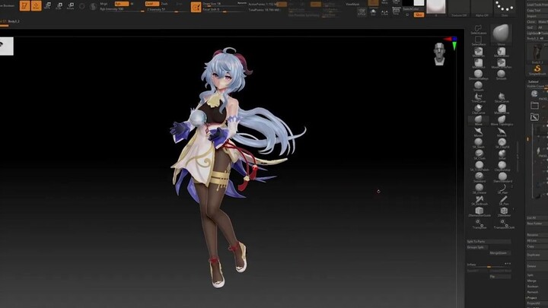Select the SelectRect brush
Image resolution: width=548 pixels, height=308 pixels.
point(478,40)
